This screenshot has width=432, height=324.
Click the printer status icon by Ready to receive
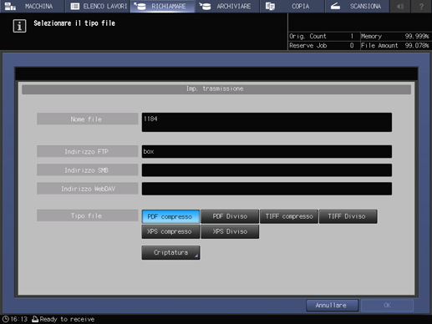point(35,319)
